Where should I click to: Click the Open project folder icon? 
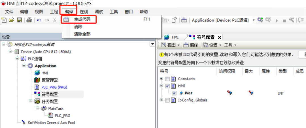(x=12, y=20)
